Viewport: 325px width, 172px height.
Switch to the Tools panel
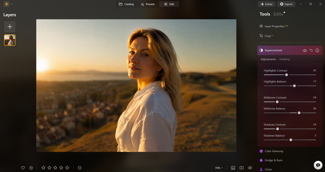(265, 14)
